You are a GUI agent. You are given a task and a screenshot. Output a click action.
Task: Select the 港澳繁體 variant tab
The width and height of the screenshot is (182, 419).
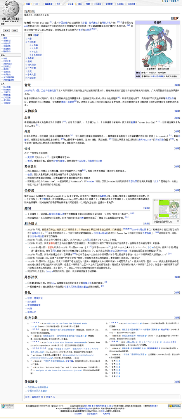click(108, 4)
